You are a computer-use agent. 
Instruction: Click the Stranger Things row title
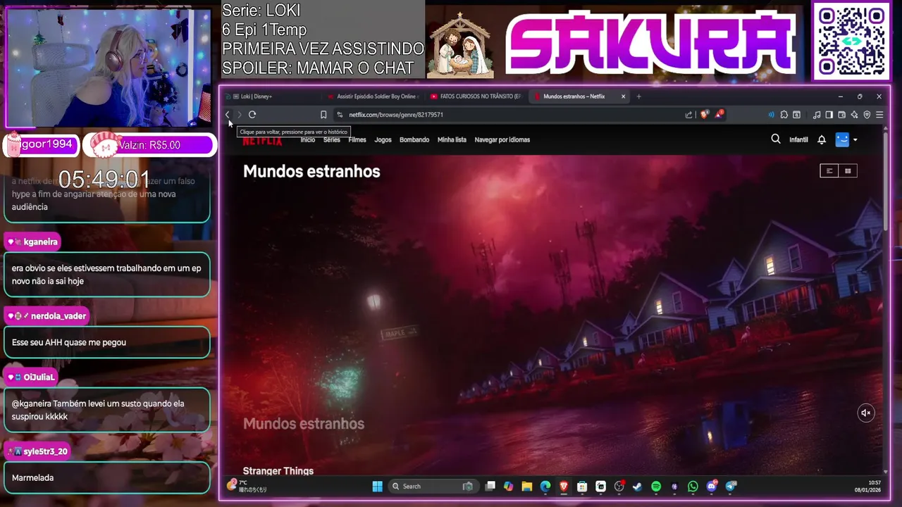[x=278, y=471]
